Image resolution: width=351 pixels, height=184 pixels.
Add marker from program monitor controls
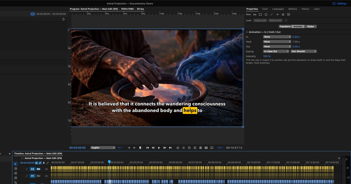(140, 148)
